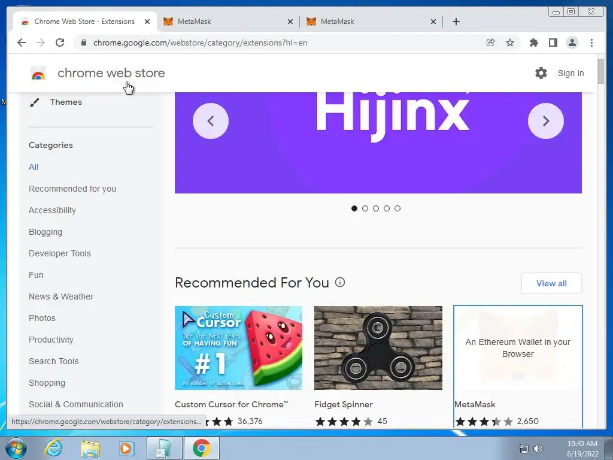Open the Fidget Spinner thumbnail image

click(x=378, y=348)
